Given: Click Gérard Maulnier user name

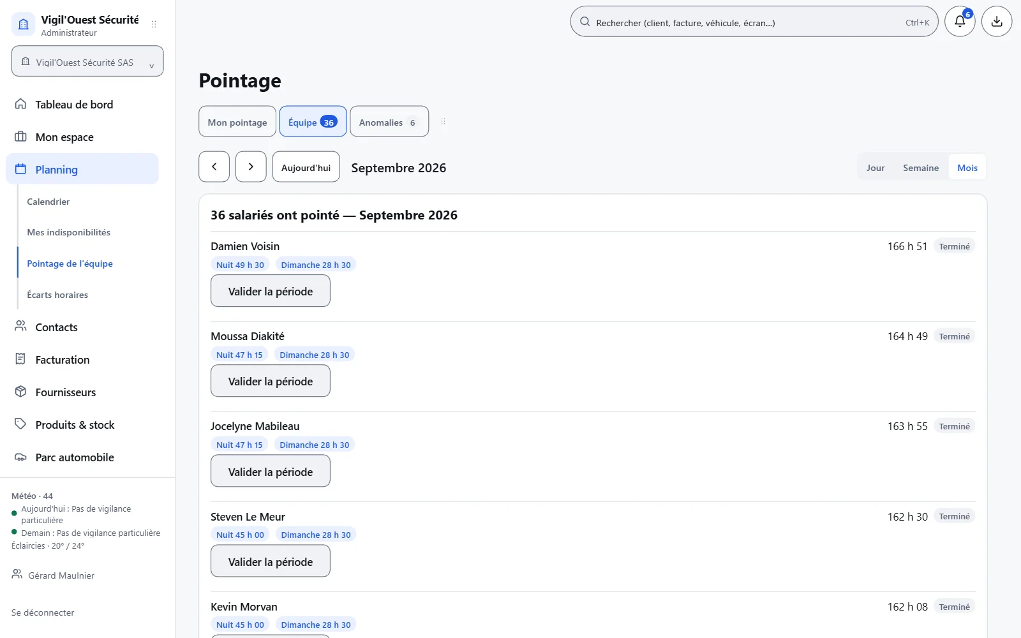Looking at the screenshot, I should point(61,575).
